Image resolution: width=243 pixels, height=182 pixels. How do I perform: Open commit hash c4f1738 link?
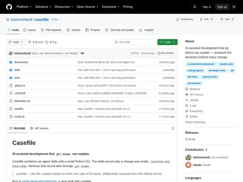pyautogui.click(x=135, y=53)
